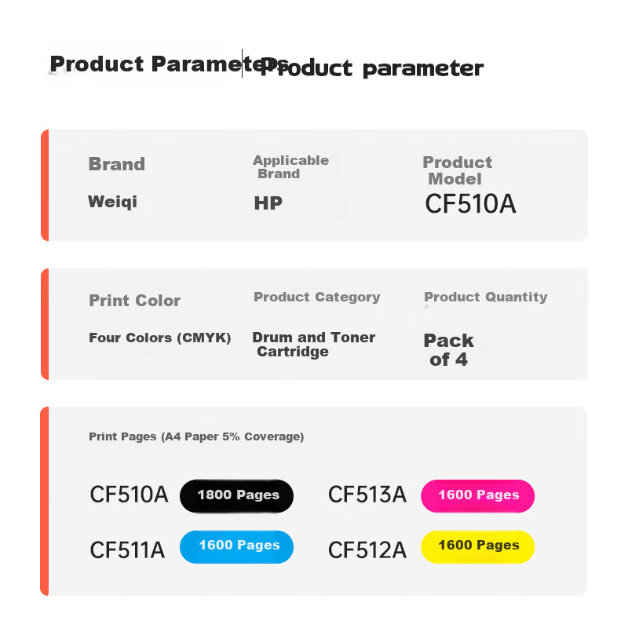Select the CF511A model label
Screen dimensions: 628x628
127,550
